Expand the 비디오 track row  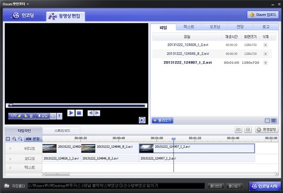click(x=10, y=149)
